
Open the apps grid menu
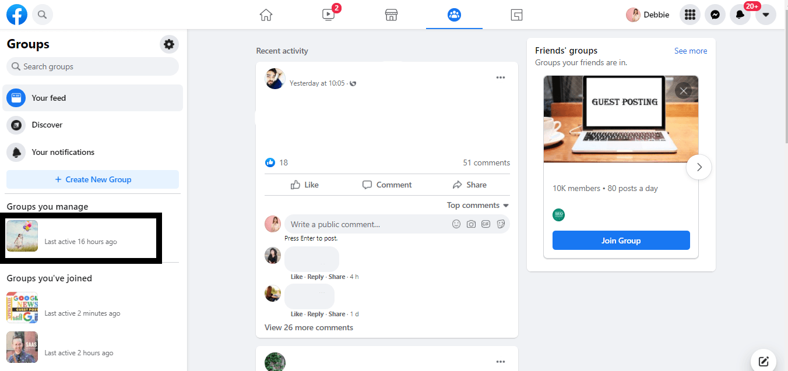click(690, 14)
